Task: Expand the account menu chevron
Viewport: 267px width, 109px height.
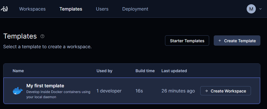Action: (x=260, y=9)
